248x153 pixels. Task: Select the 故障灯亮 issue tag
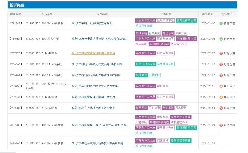point(181,33)
